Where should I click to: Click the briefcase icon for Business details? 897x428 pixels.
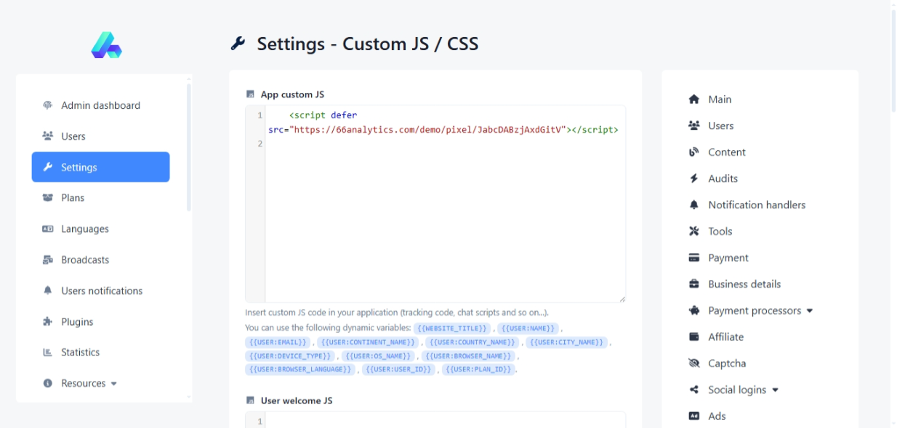tap(693, 284)
